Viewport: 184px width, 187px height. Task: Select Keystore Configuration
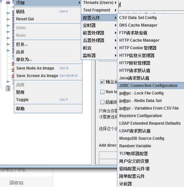pyautogui.click(x=151, y=116)
